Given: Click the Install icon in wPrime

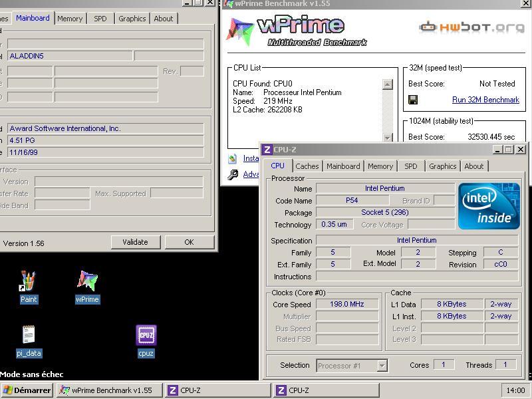Looking at the screenshot, I should 232,159.
